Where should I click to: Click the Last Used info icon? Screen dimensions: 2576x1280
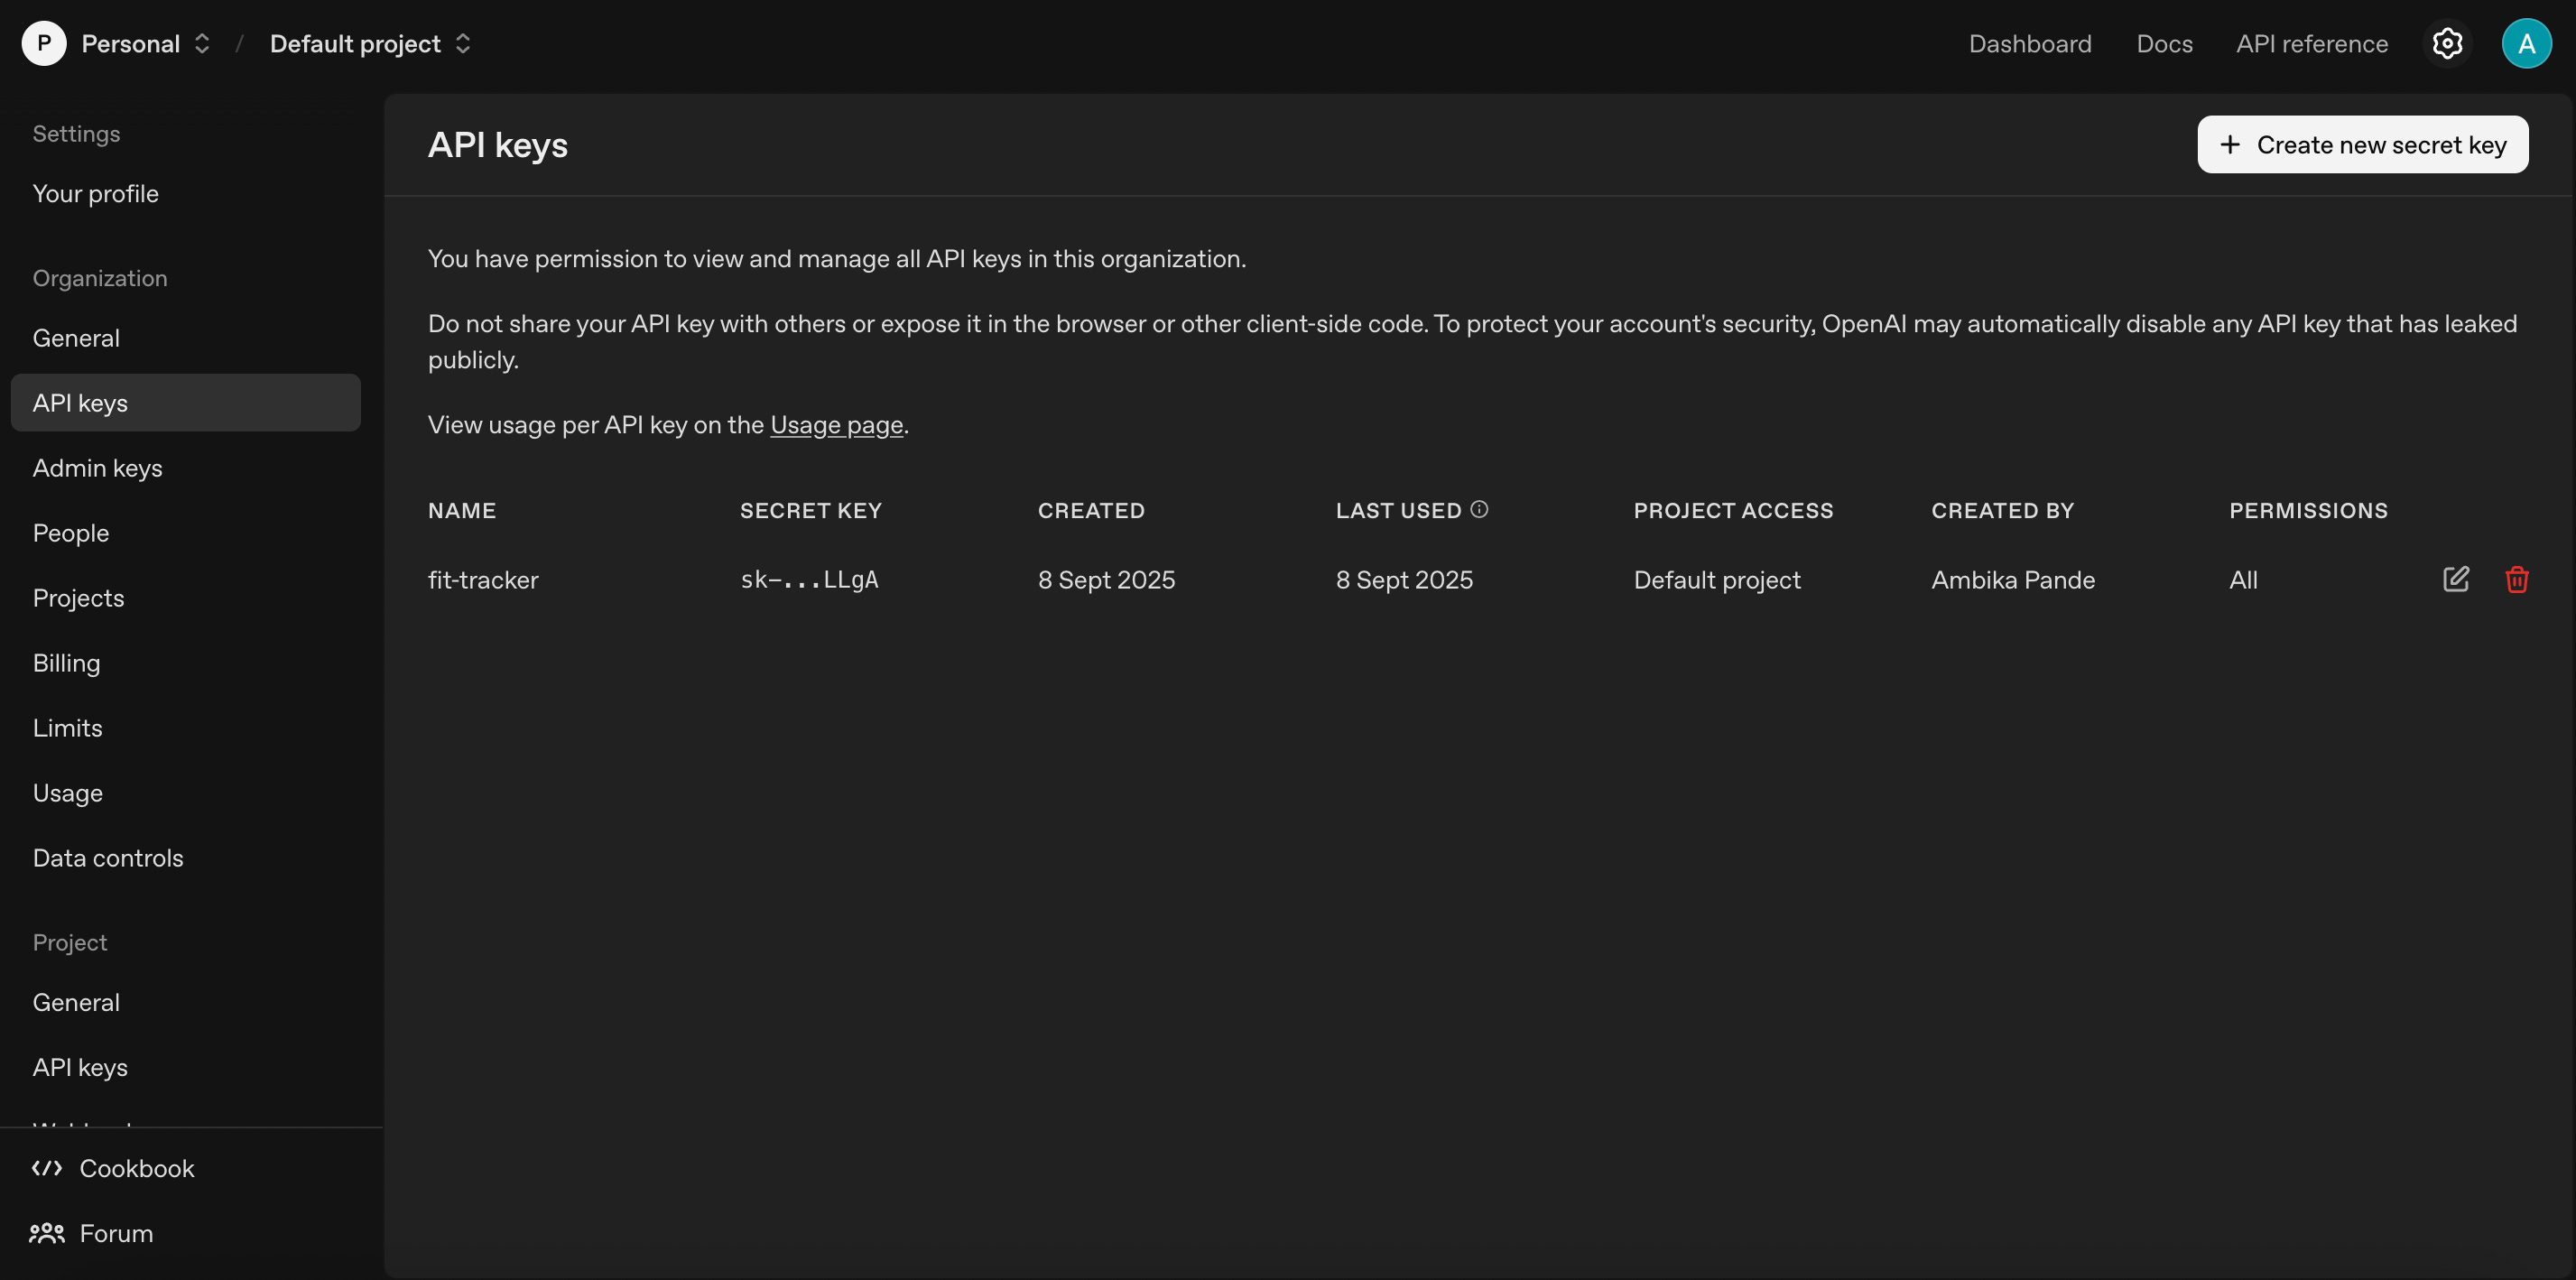click(x=1479, y=510)
